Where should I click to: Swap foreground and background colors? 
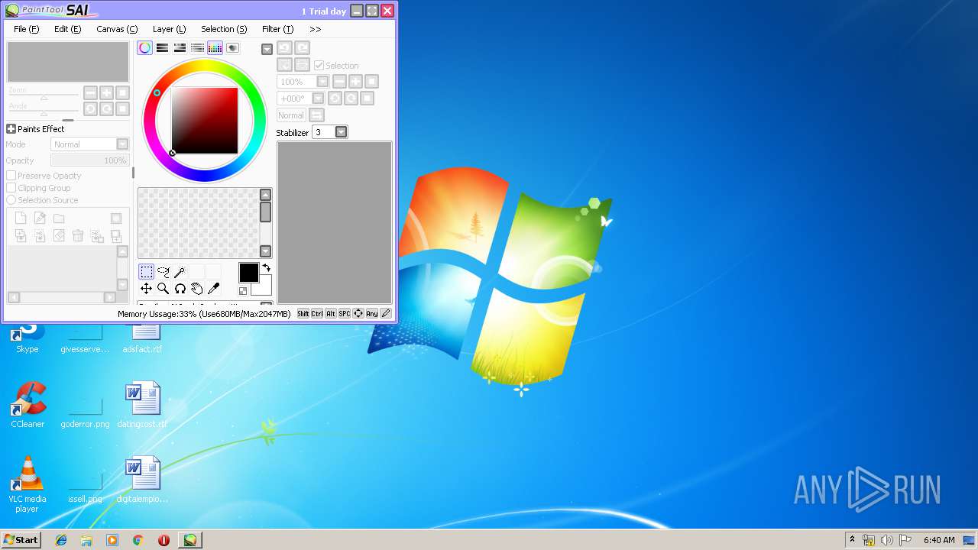[266, 268]
